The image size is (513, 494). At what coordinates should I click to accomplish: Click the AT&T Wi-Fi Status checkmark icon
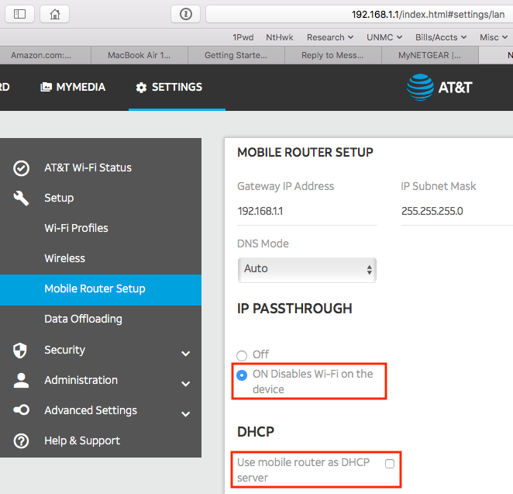22,168
